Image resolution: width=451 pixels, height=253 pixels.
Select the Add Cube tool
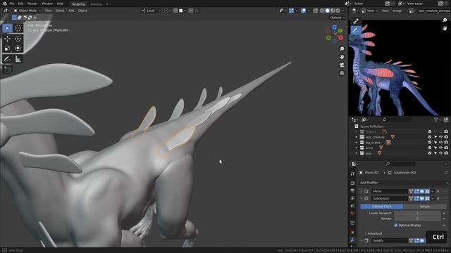point(7,70)
